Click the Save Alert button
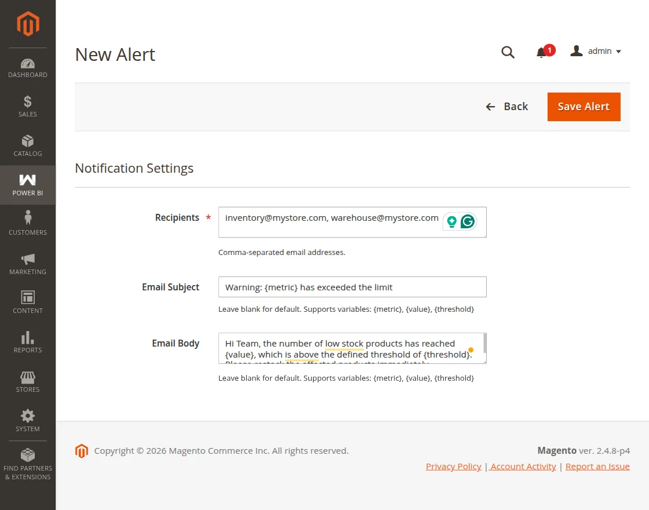Image resolution: width=649 pixels, height=510 pixels. pyautogui.click(x=584, y=107)
